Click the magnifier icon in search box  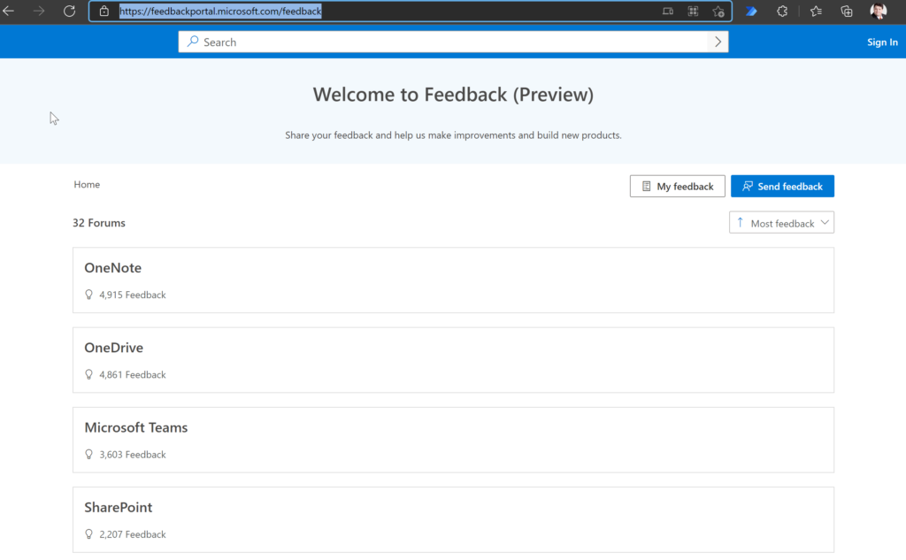[192, 42]
